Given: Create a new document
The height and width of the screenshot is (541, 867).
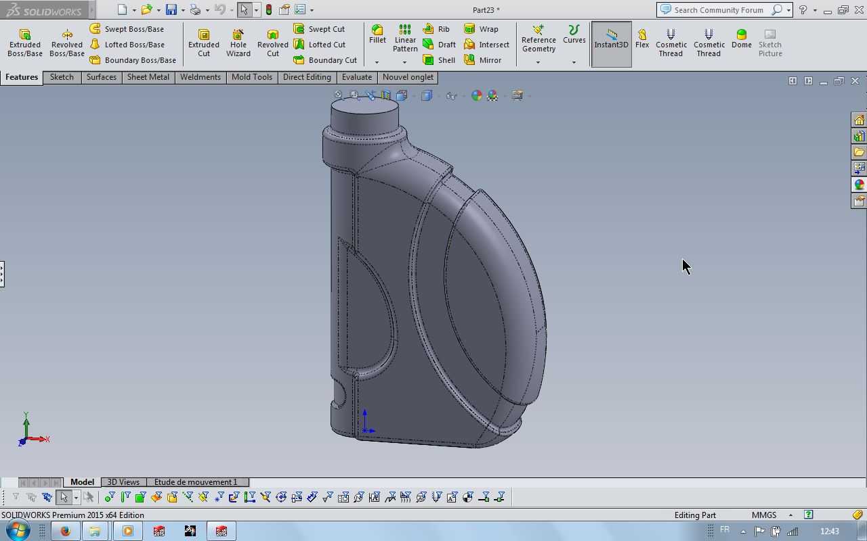Looking at the screenshot, I should 122,10.
